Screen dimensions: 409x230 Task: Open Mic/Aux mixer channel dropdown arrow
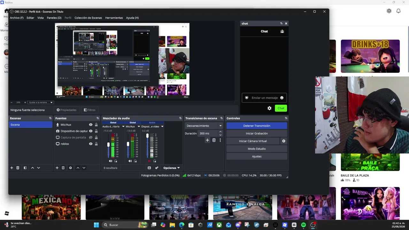click(138, 126)
